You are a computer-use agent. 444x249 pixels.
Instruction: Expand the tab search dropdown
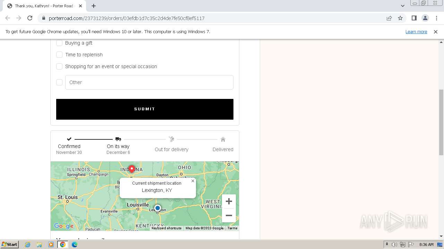402,6
